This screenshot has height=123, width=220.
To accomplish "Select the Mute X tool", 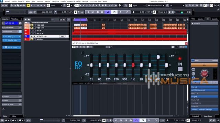I will point(96,5).
